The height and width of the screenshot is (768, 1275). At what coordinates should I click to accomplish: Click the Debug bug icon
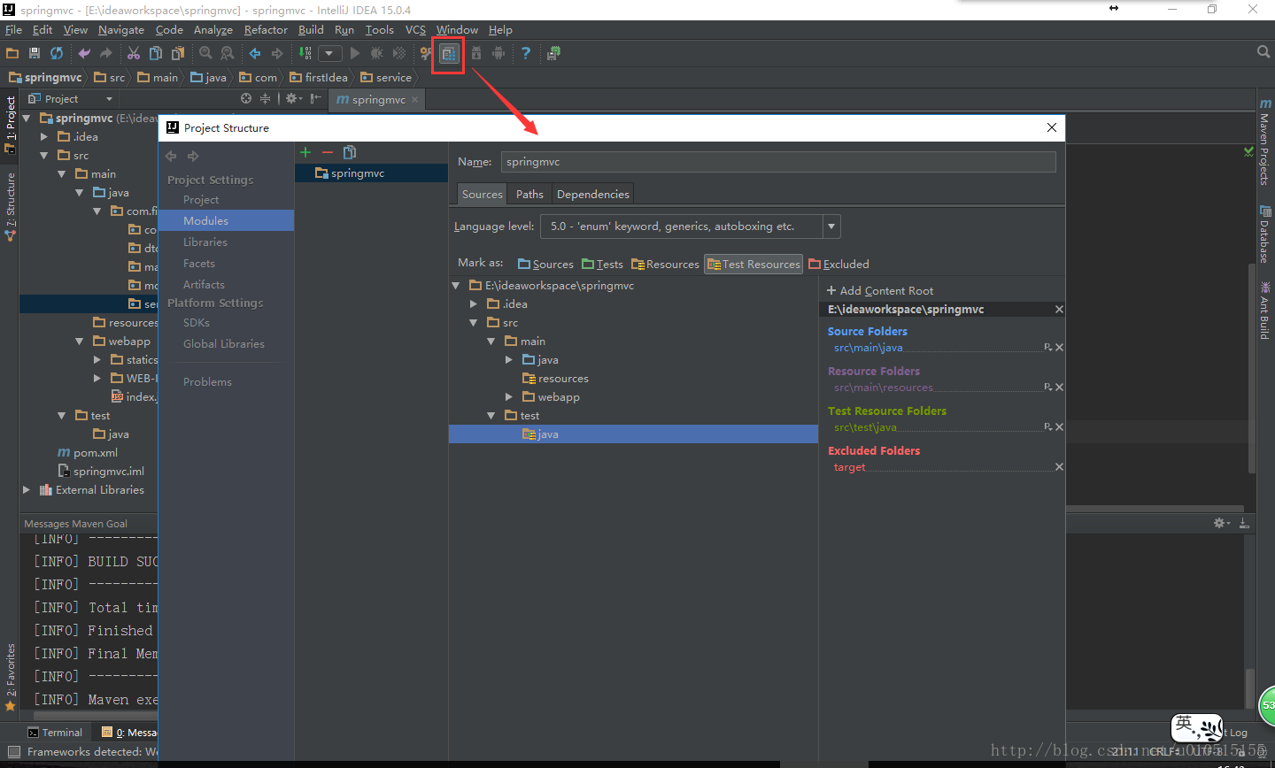click(377, 53)
